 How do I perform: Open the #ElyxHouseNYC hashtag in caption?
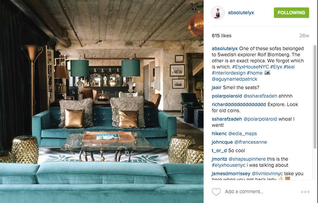(250, 67)
